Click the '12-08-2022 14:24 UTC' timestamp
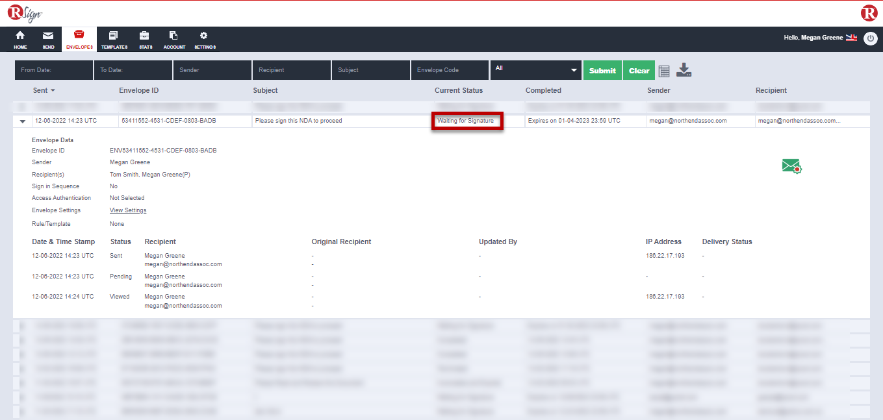The width and height of the screenshot is (883, 420). (x=63, y=297)
